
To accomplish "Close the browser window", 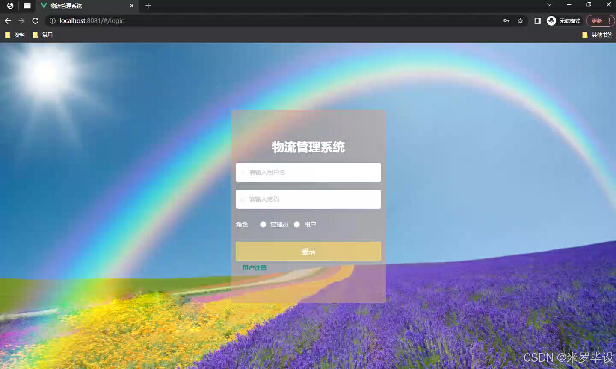I will click(608, 4).
